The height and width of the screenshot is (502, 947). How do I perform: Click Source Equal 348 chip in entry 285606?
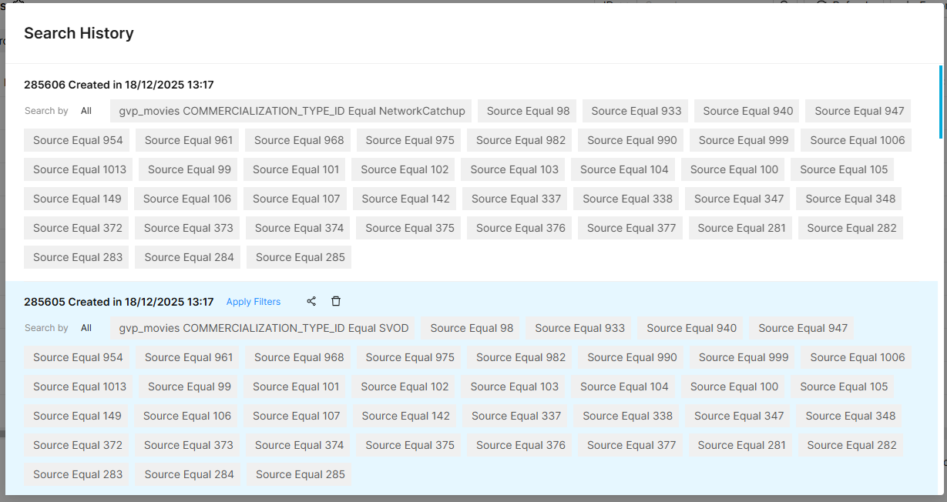click(850, 199)
